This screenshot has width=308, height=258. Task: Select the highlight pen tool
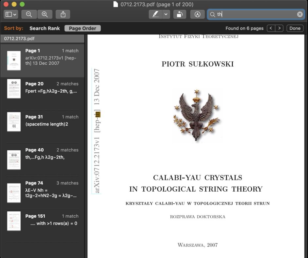coord(156,14)
